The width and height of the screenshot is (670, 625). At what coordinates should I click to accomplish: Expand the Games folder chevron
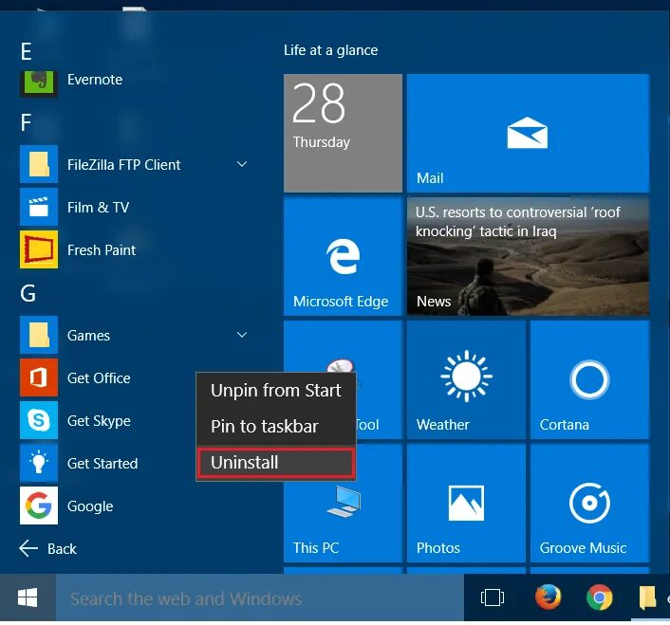pos(242,335)
